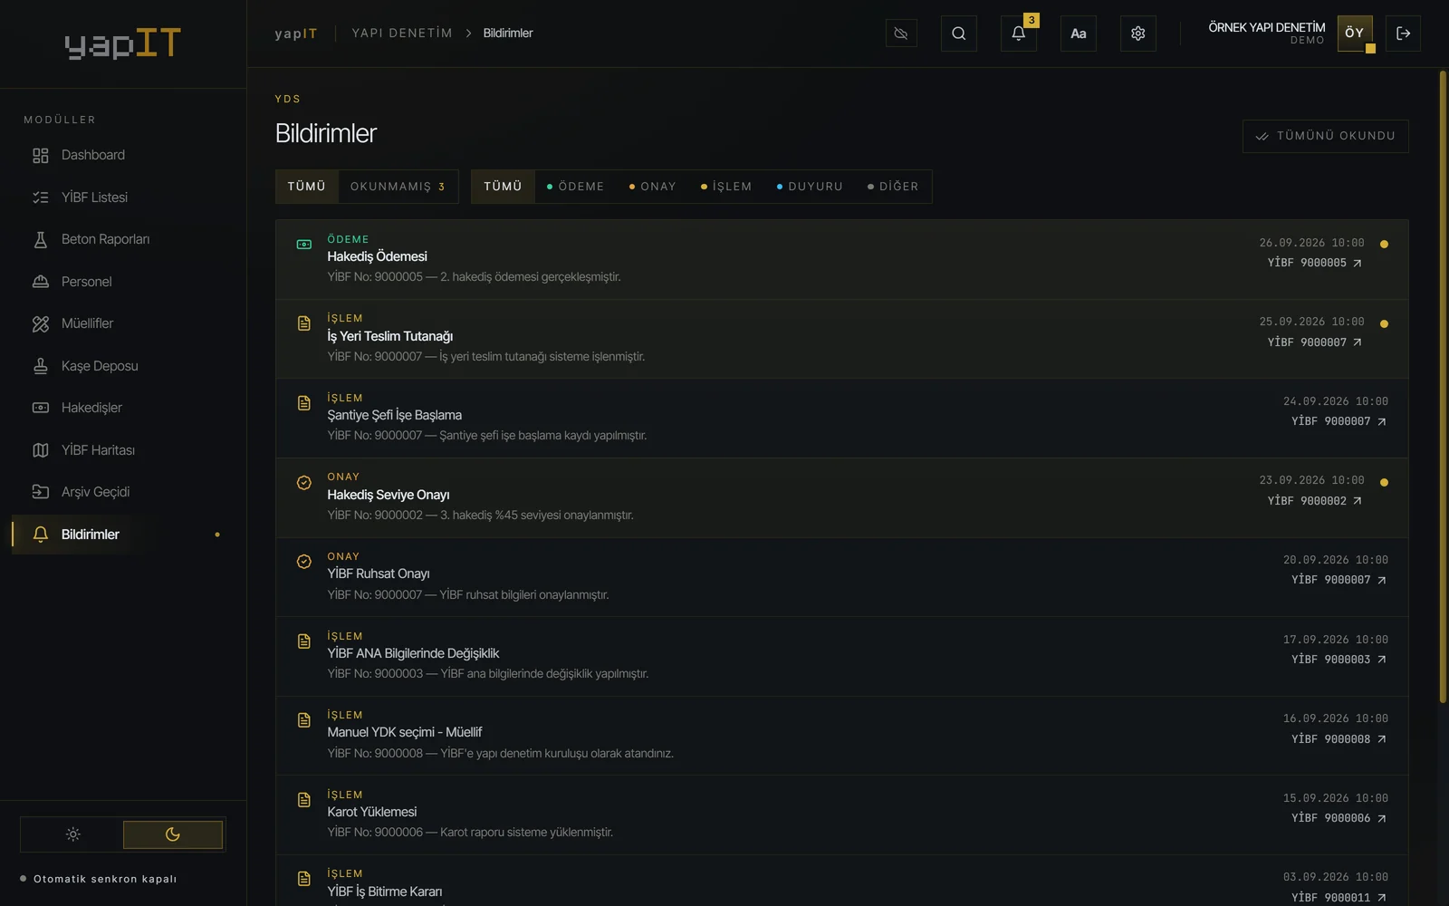The height and width of the screenshot is (906, 1449).
Task: Show all notifications with first TÜMÜ tab
Action: [307, 187]
